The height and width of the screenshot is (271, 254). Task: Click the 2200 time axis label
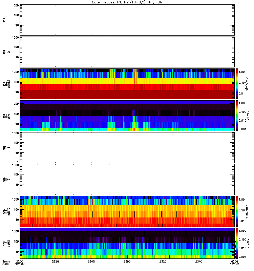click(20, 261)
